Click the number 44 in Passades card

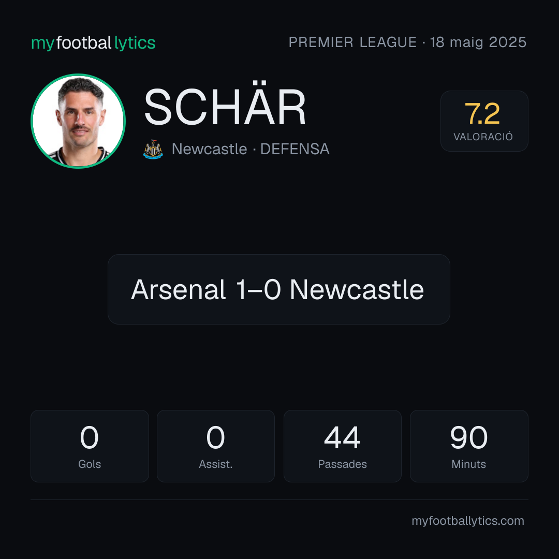(342, 437)
